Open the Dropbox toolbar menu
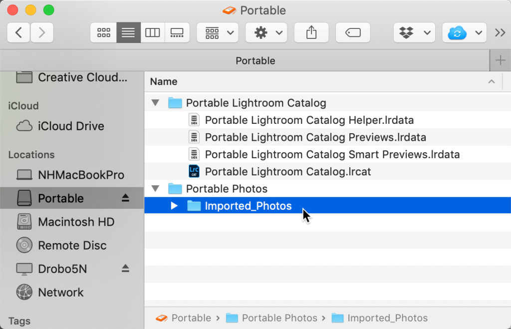 point(414,32)
